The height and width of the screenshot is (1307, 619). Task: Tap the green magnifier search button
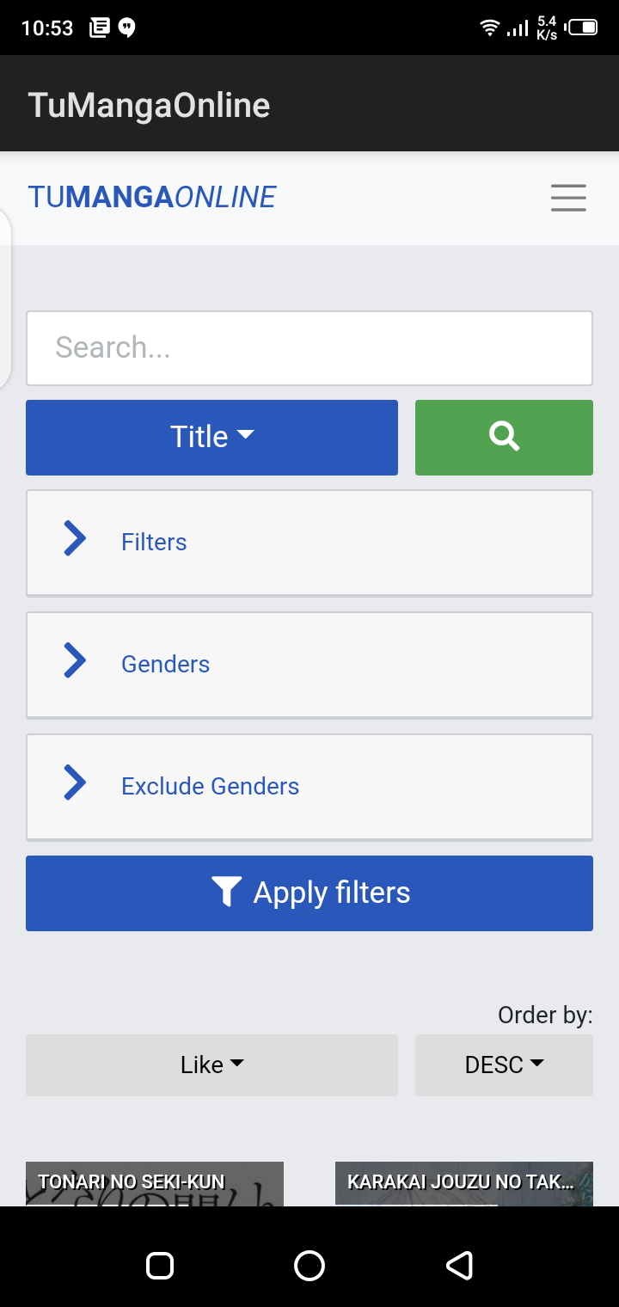(x=504, y=437)
